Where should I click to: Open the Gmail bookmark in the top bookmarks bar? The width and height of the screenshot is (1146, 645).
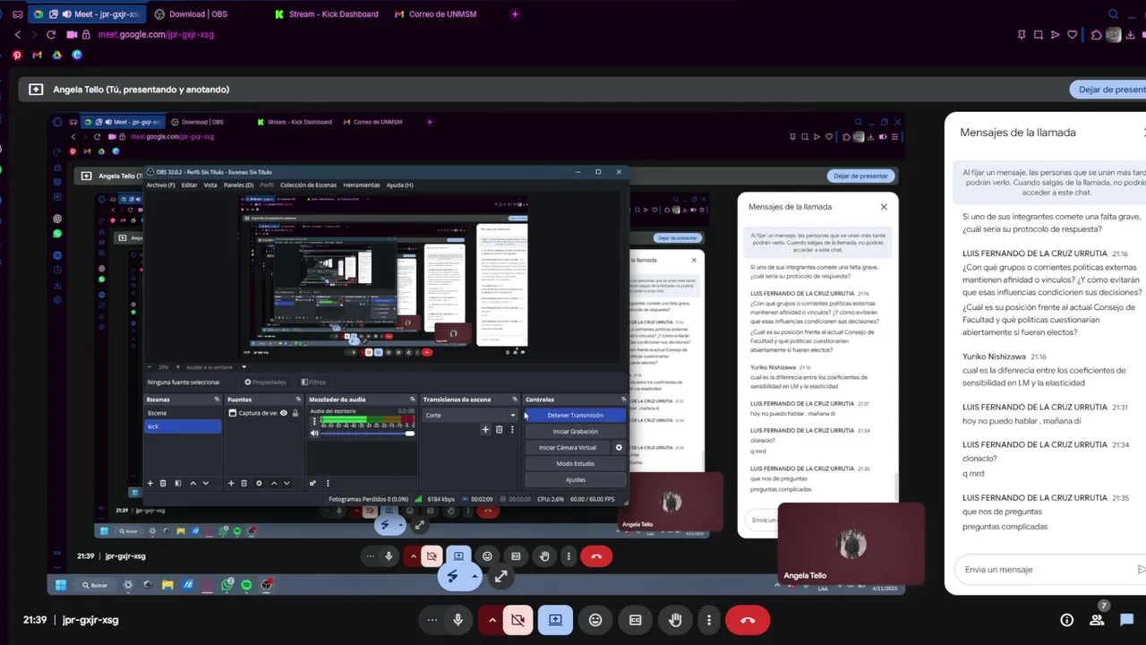37,55
